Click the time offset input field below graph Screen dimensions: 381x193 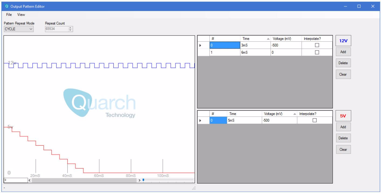coord(16,180)
